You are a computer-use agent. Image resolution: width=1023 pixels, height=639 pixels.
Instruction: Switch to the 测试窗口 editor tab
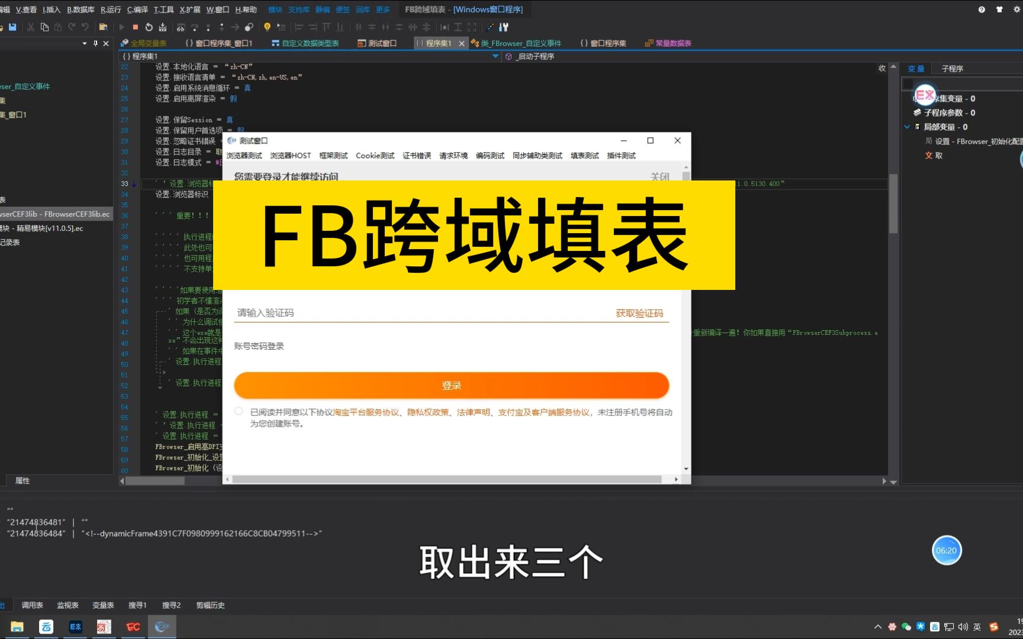(377, 43)
